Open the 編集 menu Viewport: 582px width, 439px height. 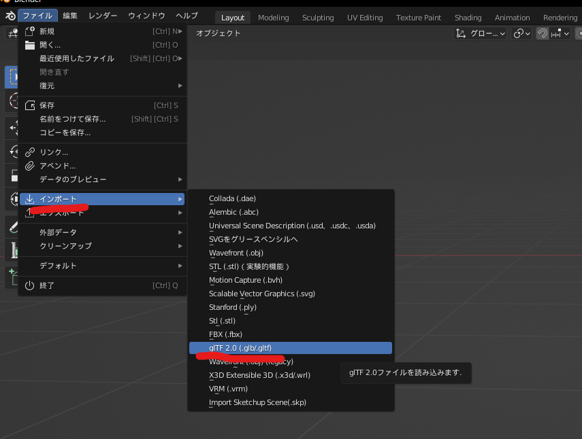[70, 16]
